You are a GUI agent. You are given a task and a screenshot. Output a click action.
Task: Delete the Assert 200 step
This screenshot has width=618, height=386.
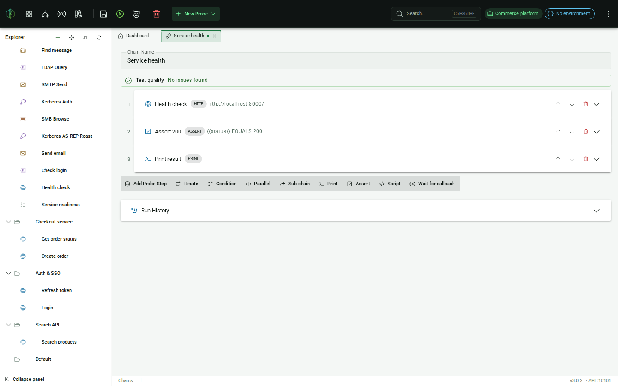click(585, 131)
